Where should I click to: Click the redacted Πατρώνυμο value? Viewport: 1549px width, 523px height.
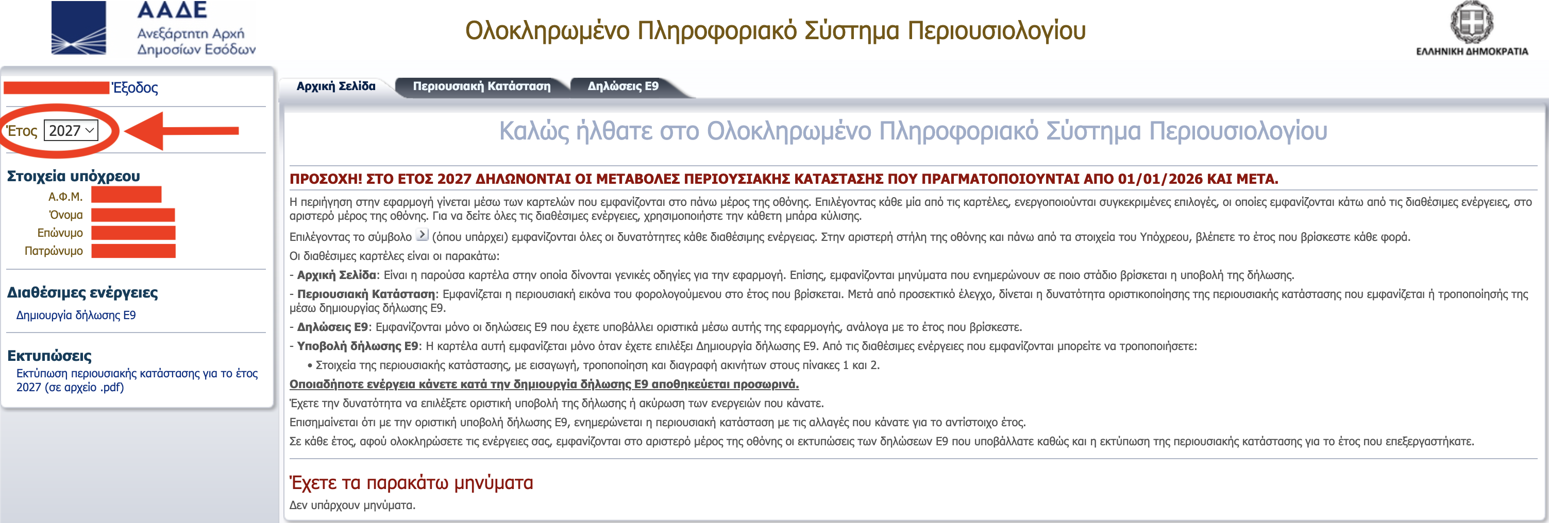click(133, 251)
